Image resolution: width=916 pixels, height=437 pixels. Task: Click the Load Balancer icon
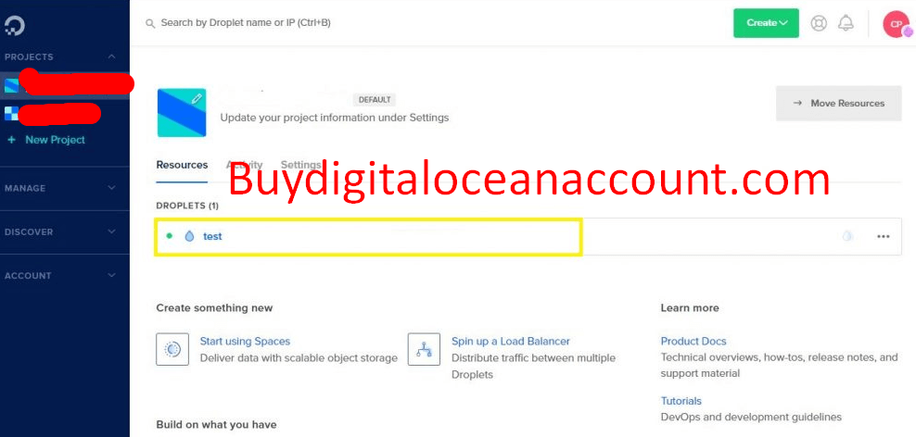point(424,349)
